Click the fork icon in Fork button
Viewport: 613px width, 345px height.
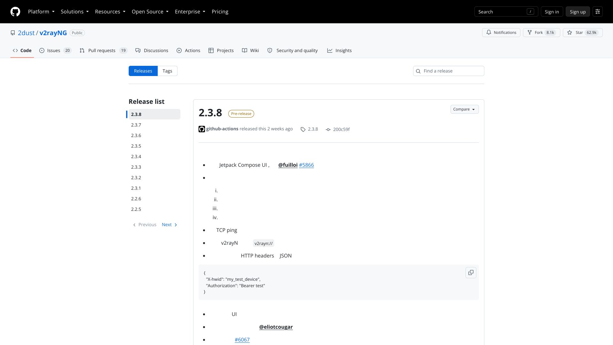click(530, 33)
